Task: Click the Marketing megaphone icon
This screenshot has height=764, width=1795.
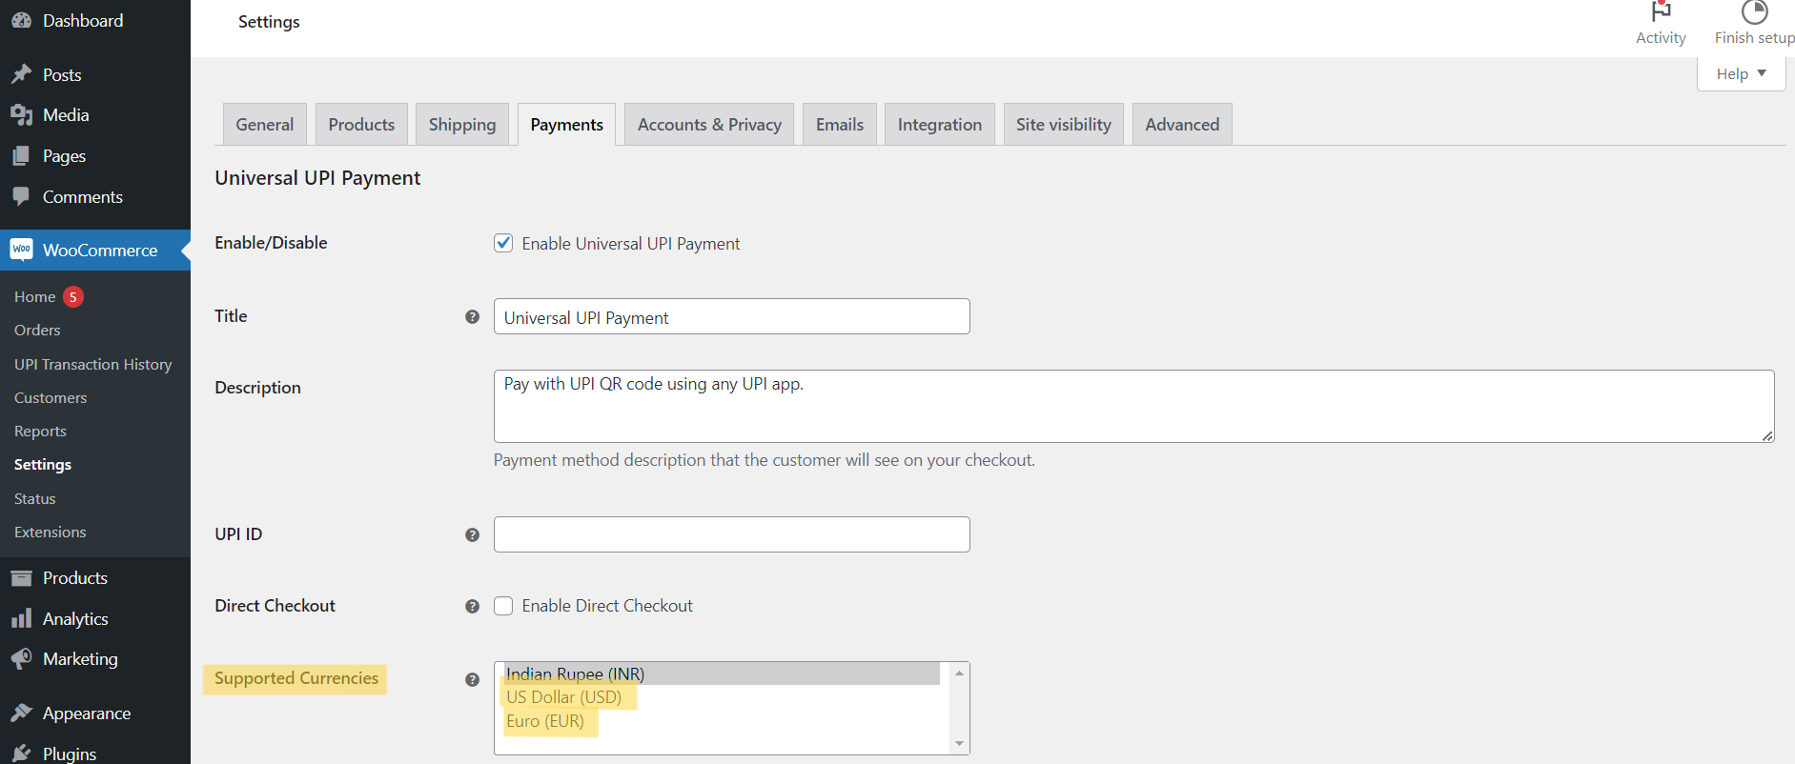Action: tap(21, 659)
